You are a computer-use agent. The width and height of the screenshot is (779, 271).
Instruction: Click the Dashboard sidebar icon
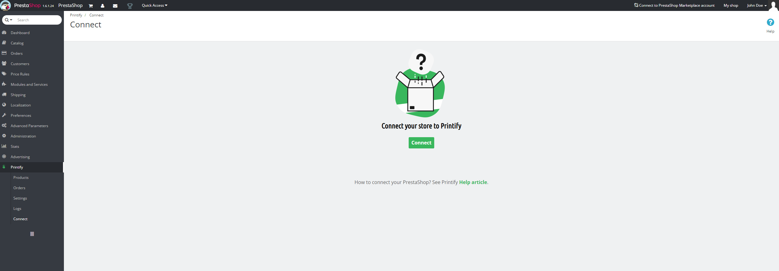[x=4, y=33]
